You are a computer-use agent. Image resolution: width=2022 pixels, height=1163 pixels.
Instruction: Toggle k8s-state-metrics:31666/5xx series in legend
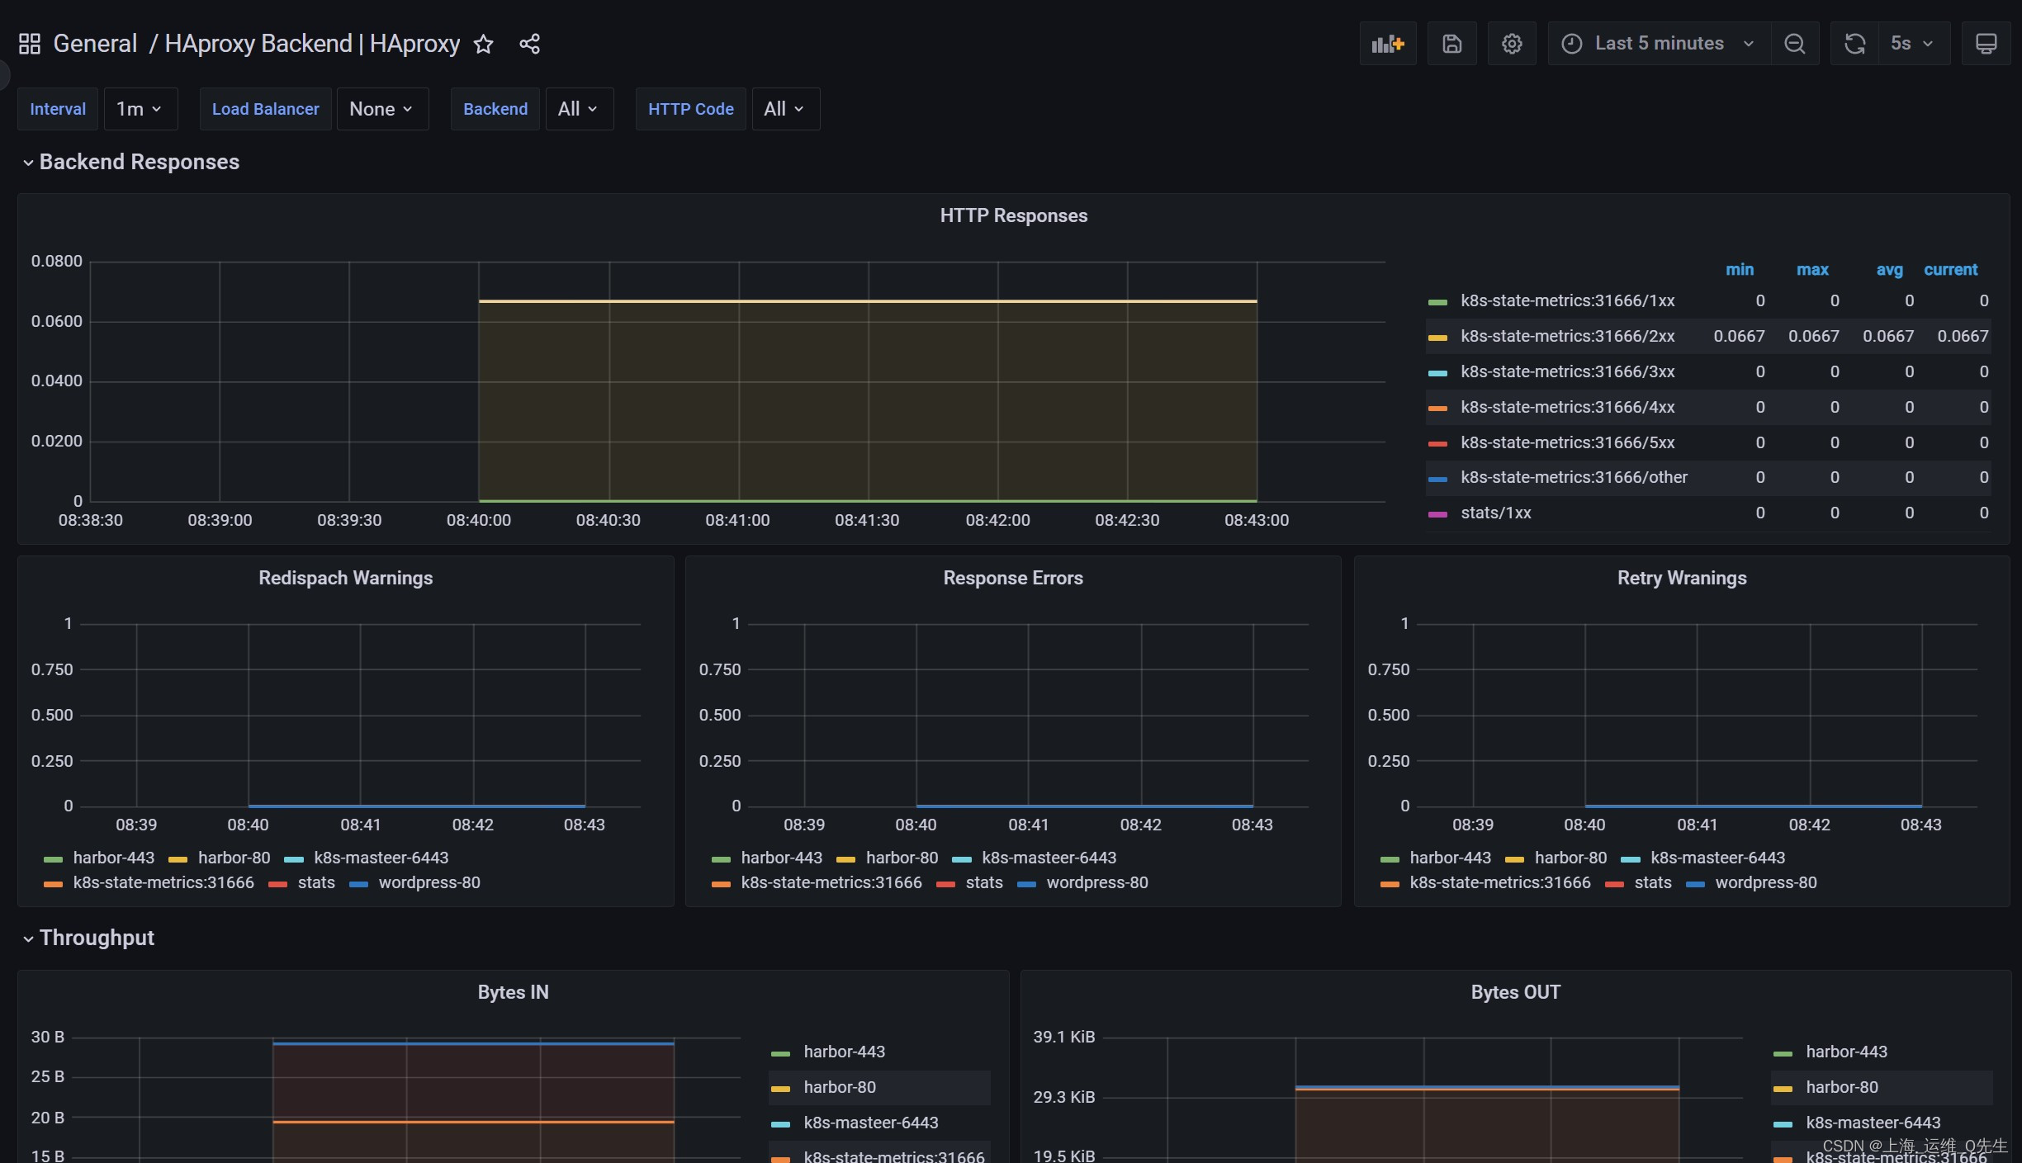point(1567,442)
